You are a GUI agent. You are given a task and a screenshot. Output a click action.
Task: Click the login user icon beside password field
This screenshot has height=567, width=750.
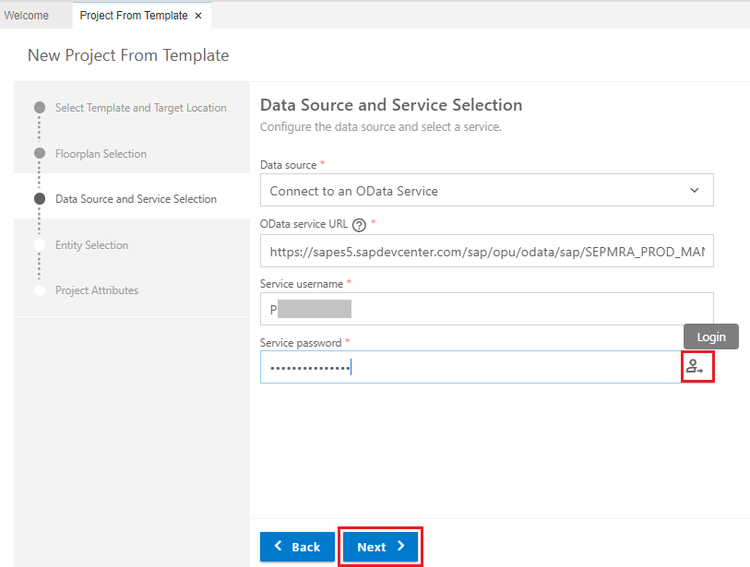(x=697, y=366)
